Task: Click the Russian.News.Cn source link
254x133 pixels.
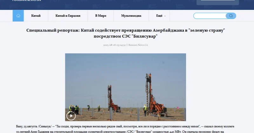Action: 138,45
